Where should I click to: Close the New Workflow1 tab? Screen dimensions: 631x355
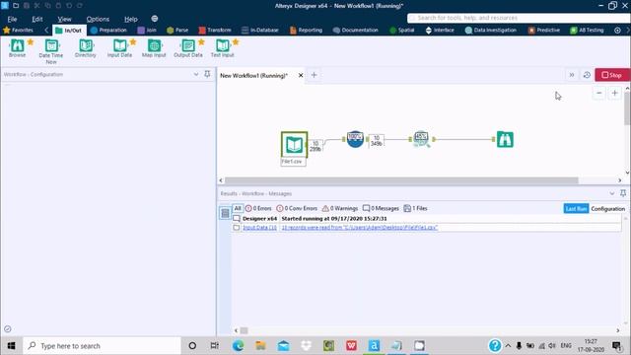point(301,75)
